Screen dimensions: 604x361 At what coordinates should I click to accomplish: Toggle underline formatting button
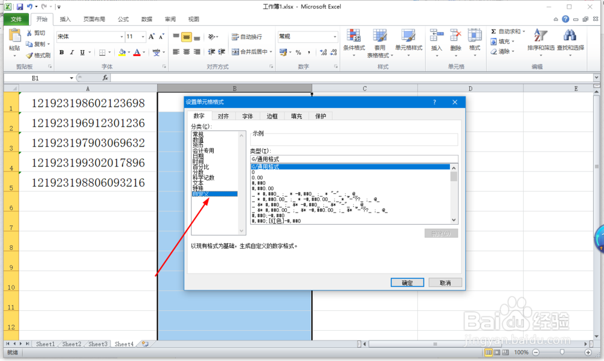82,53
